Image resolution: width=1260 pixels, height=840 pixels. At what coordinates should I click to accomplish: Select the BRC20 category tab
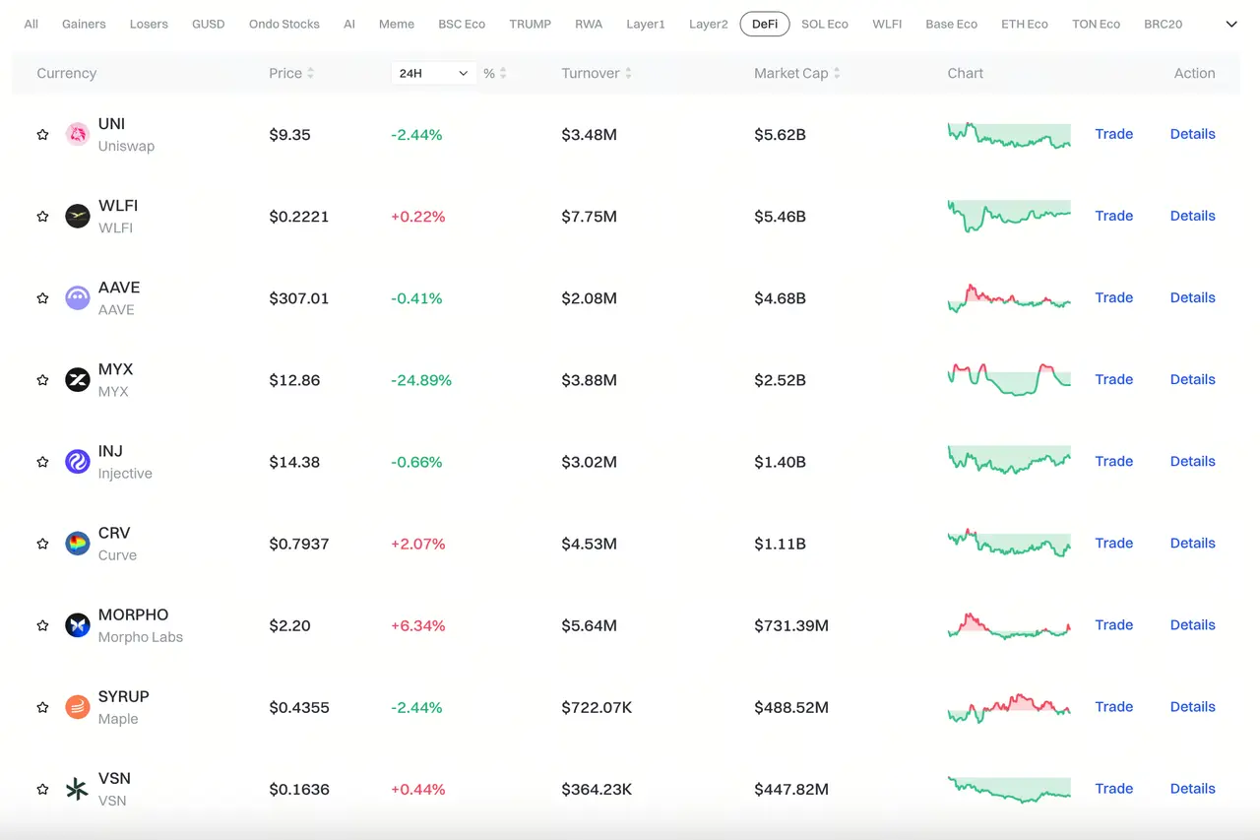(x=1164, y=24)
